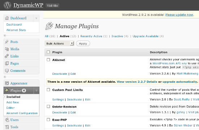Open the plugin Editor link
199x130 pixels.
pos(10,108)
